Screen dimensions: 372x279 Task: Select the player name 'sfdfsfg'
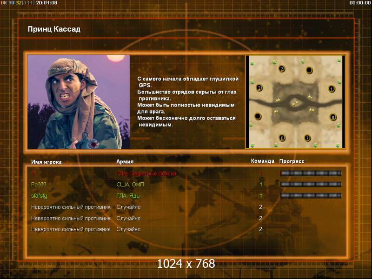(39, 196)
